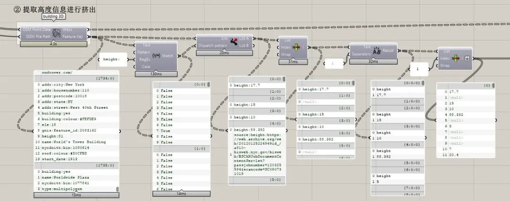The image size is (510, 201).
Task: Click the 'start_date:1913' row
Action: 77,159
